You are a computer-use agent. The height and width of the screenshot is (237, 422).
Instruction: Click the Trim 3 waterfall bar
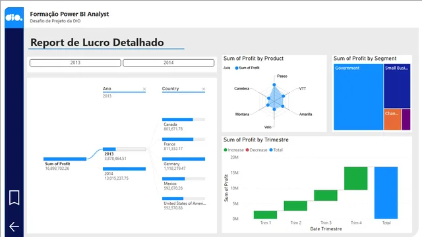click(326, 196)
